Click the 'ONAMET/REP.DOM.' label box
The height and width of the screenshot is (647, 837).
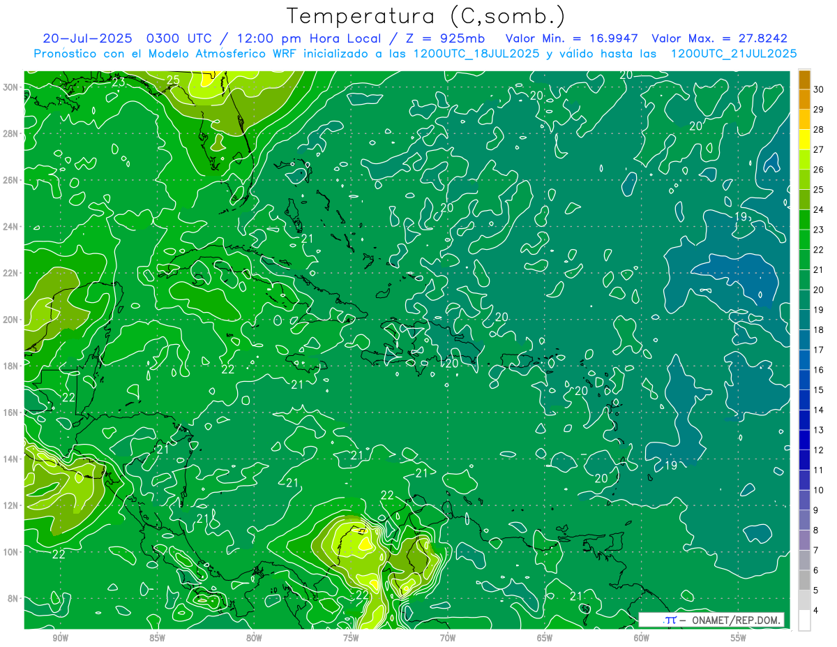711,620
